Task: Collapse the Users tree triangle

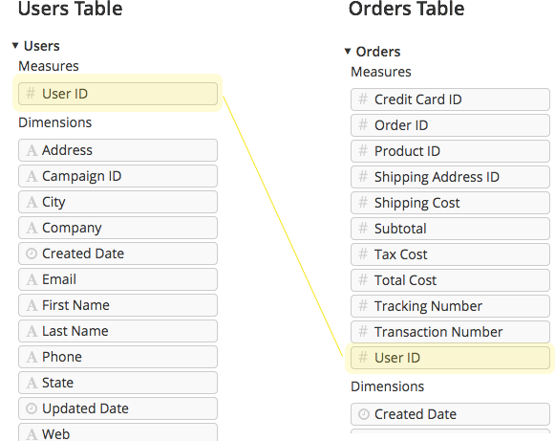Action: pos(15,45)
